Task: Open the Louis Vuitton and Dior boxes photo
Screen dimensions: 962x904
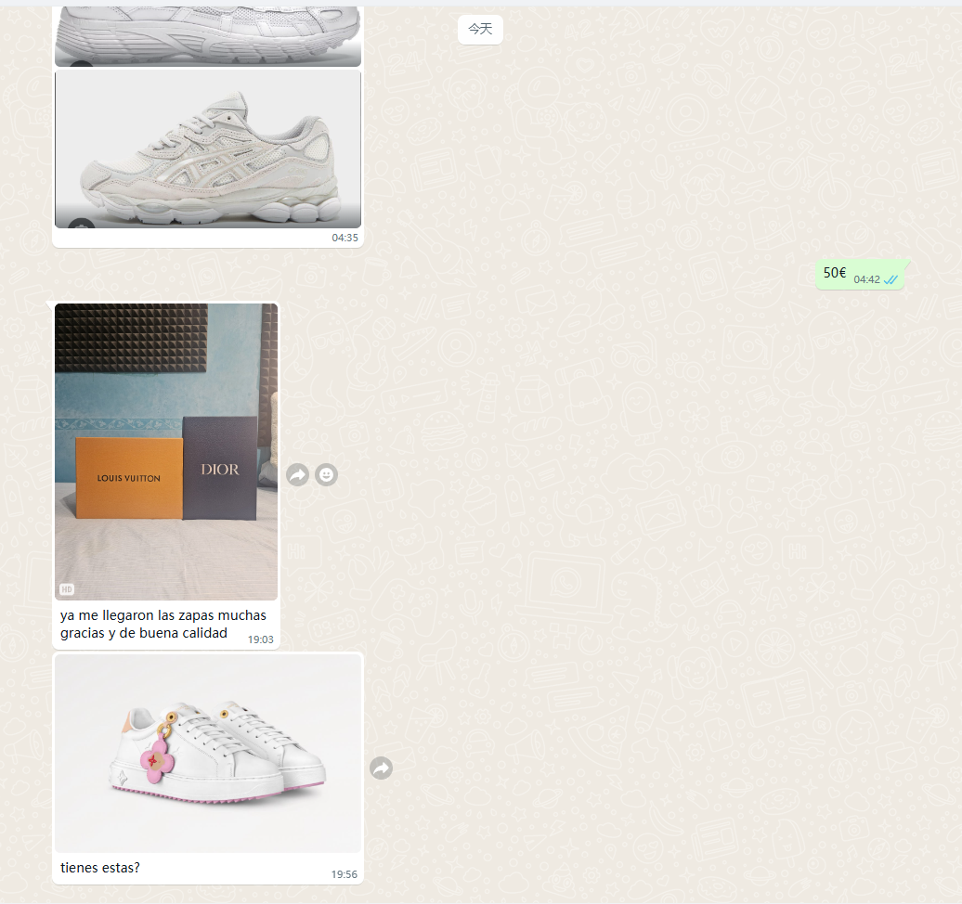Action: pyautogui.click(x=166, y=451)
